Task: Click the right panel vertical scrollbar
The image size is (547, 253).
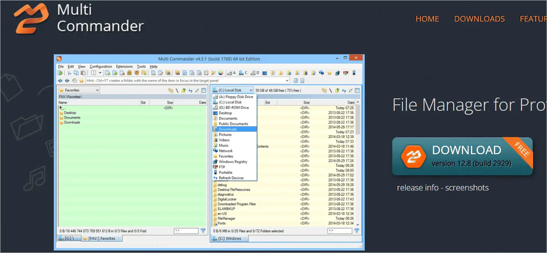Action: point(358,163)
